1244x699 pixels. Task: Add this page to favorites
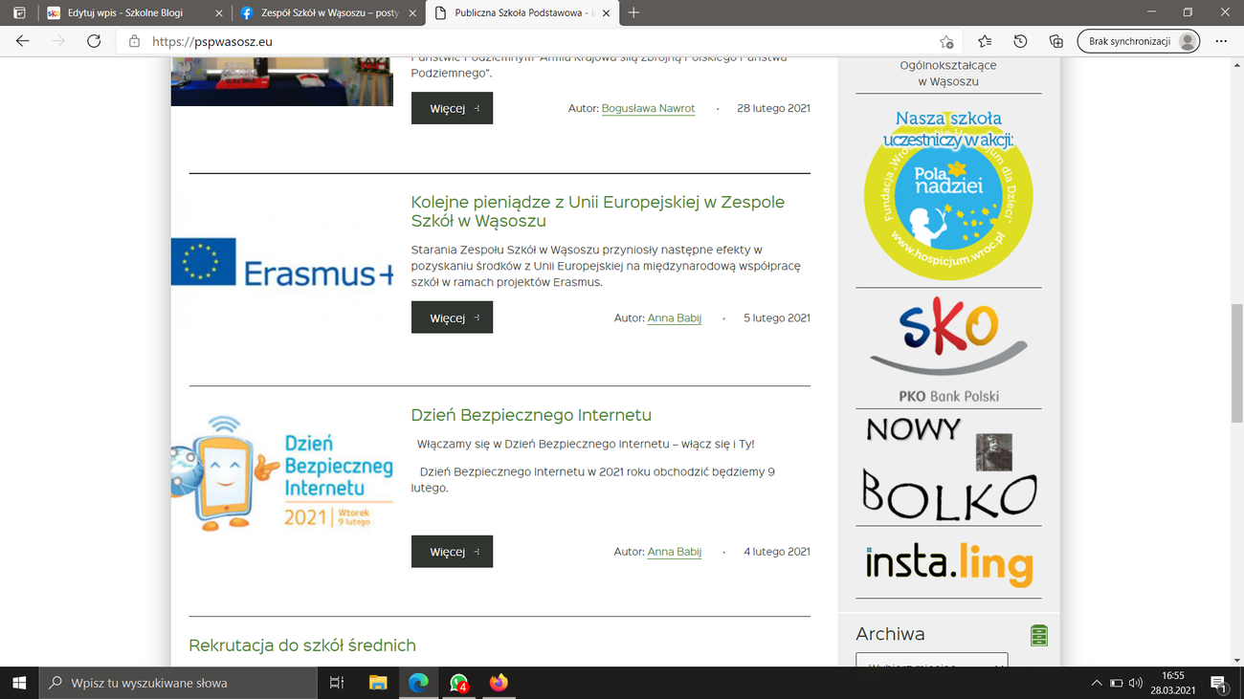946,41
